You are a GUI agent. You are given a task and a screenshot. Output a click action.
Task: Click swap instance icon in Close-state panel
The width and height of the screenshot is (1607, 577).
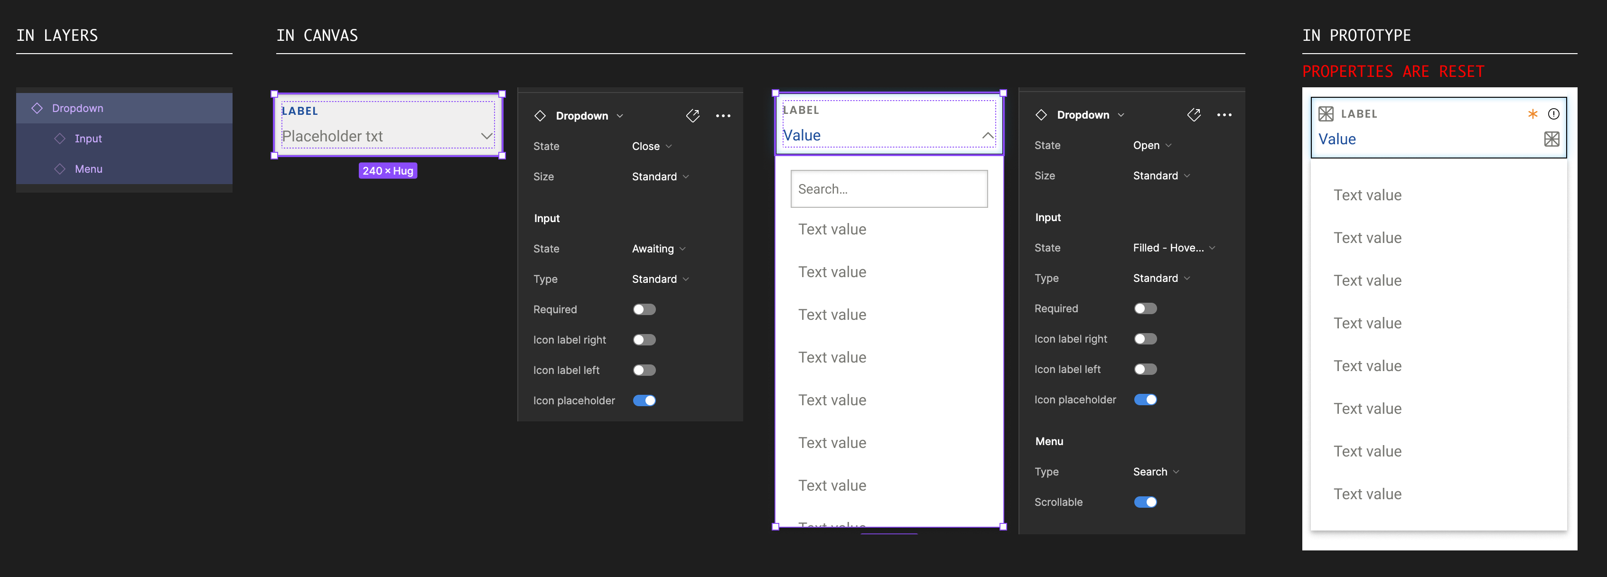click(x=692, y=115)
